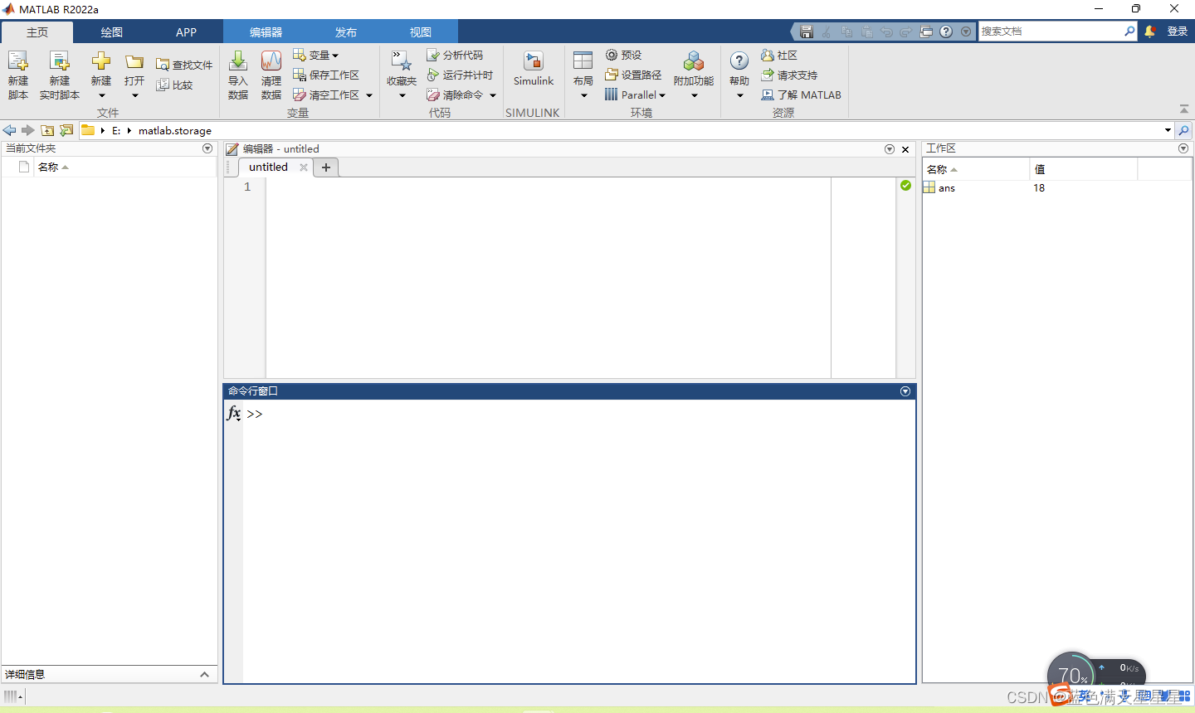This screenshot has width=1195, height=713.
Task: Click the 清理数据 (Clean Data) icon
Action: 271,61
